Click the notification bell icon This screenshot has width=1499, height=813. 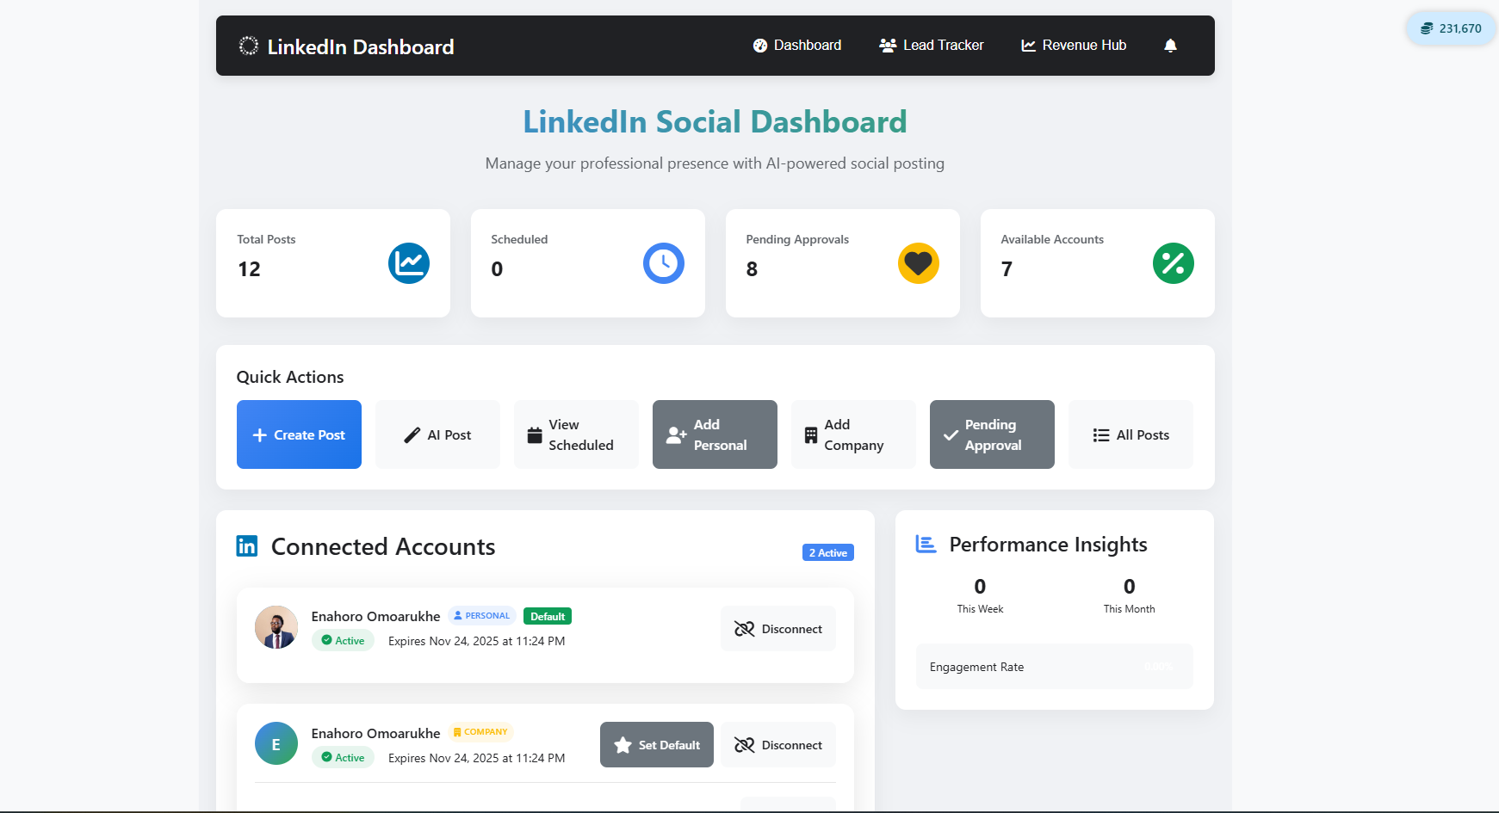(1170, 46)
